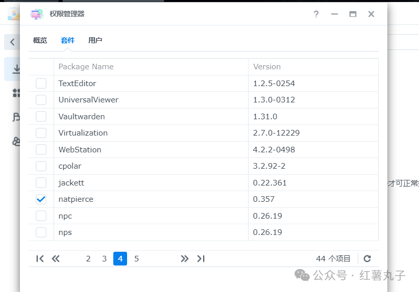The width and height of the screenshot is (419, 292).
Task: Check the UniversalViewer checkbox
Action: [x=41, y=100]
